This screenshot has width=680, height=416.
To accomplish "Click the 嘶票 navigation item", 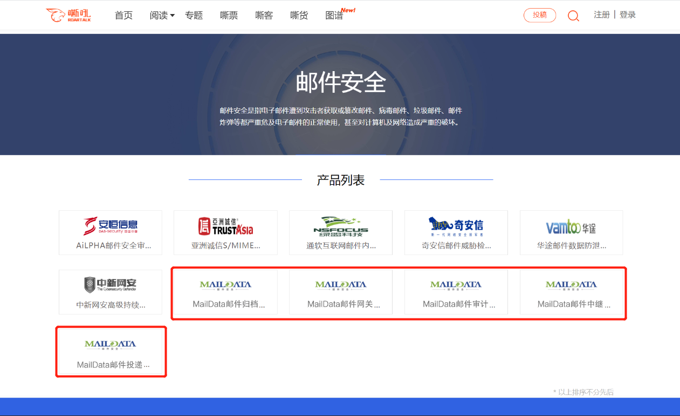I will [x=229, y=15].
